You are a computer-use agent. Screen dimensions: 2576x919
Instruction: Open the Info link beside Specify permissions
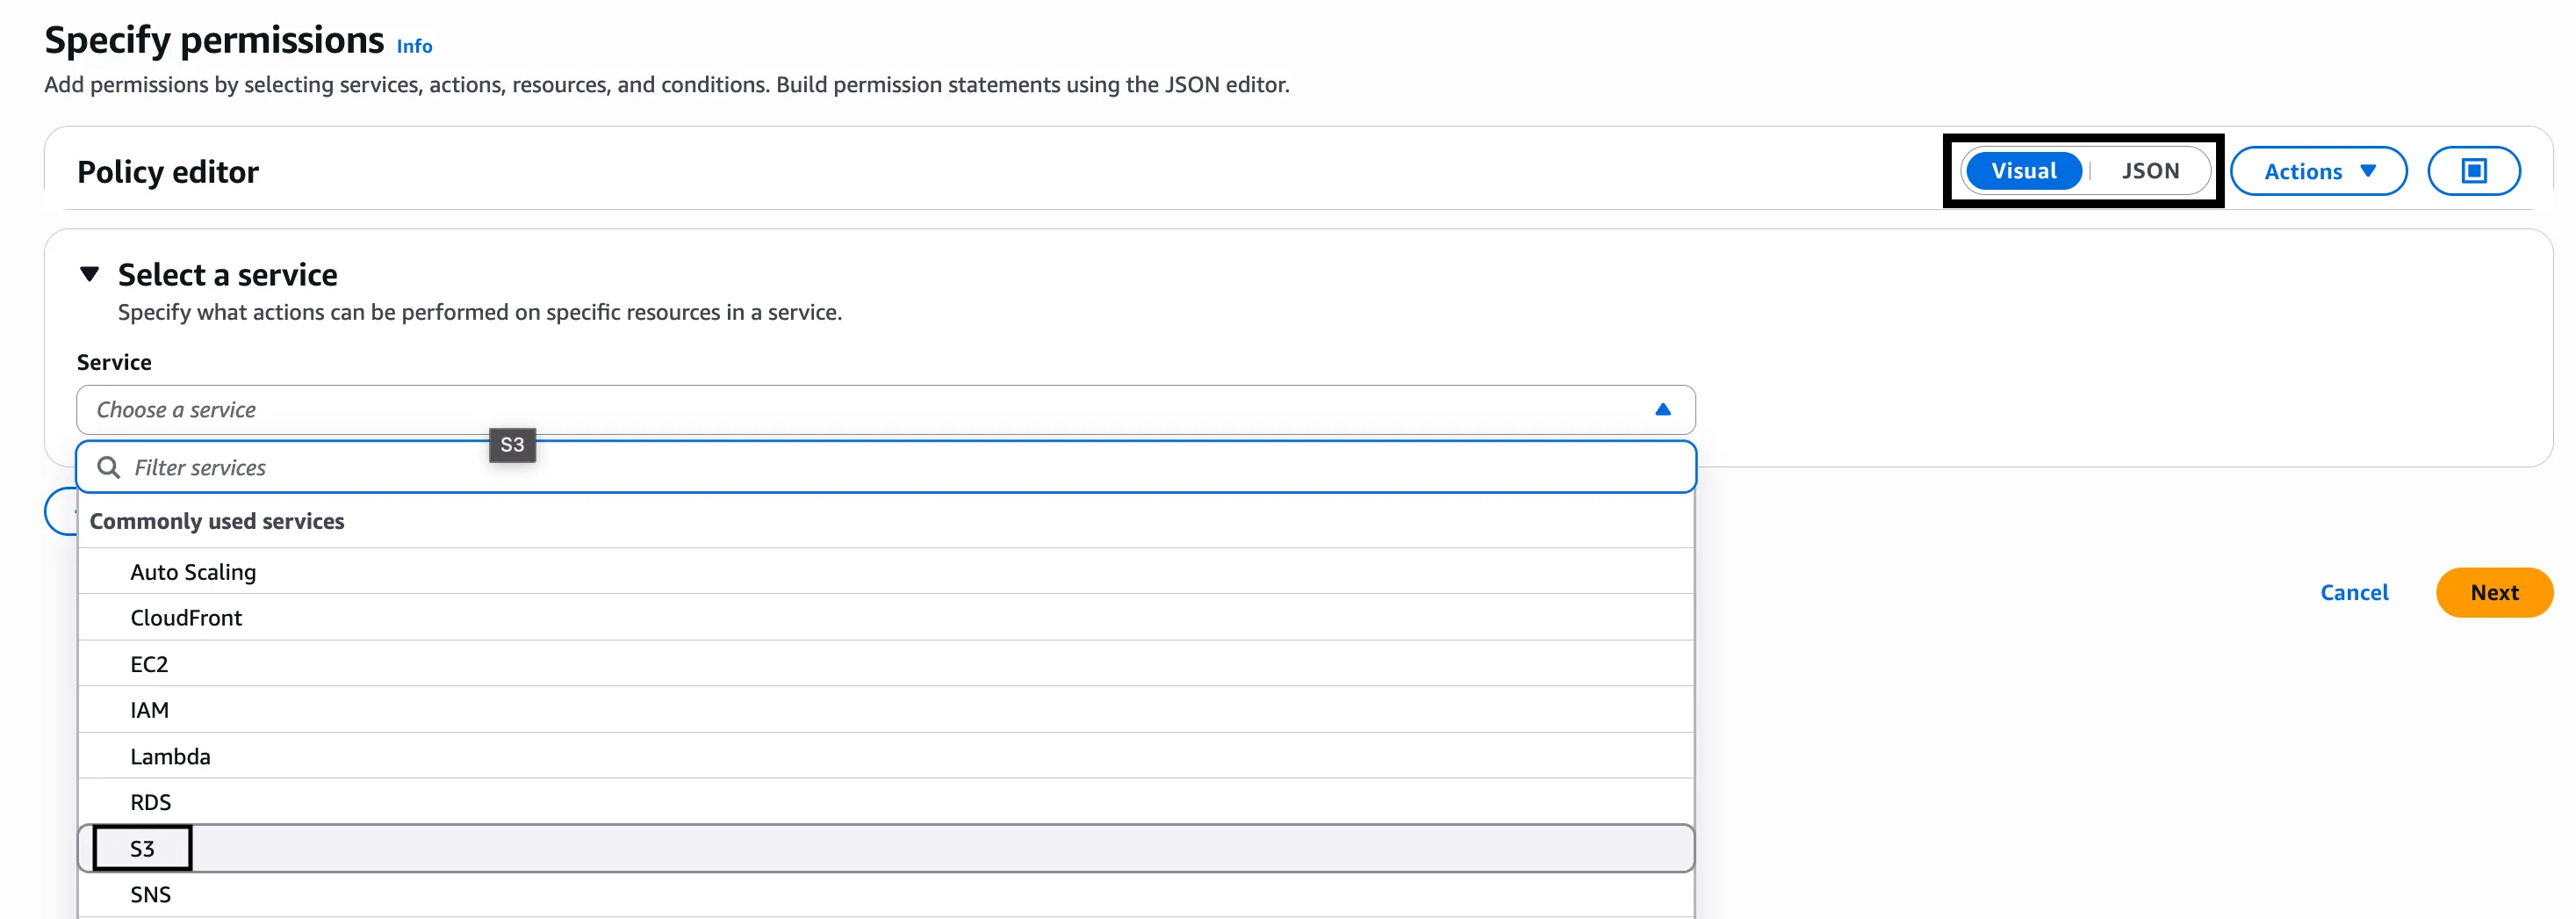pos(414,46)
